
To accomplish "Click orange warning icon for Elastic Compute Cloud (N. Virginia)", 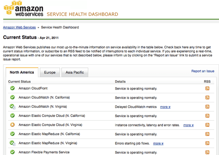I will [x=12, y=125].
